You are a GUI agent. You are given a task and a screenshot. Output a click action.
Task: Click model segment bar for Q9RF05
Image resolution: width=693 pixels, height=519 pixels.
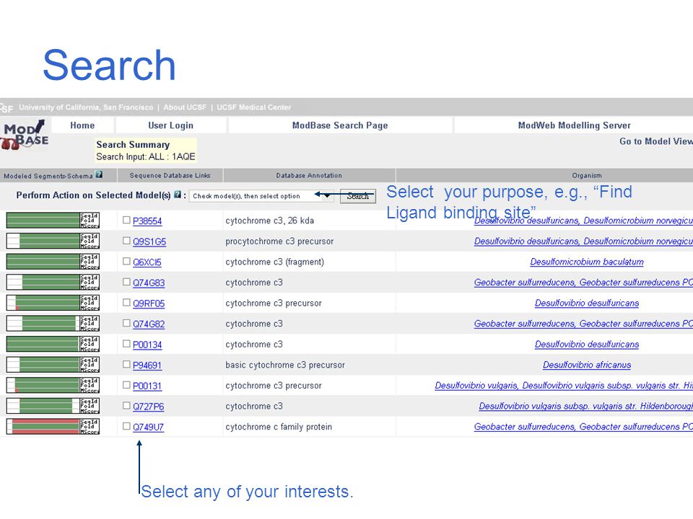coord(53,303)
